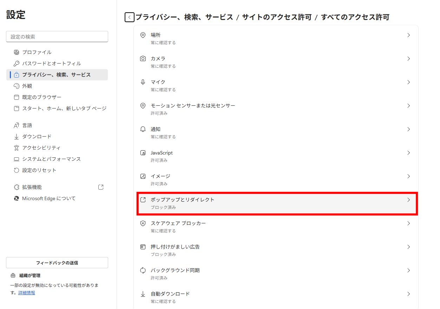440x309 pixels.
Task: Click the カメラ camera icon
Action: [143, 59]
